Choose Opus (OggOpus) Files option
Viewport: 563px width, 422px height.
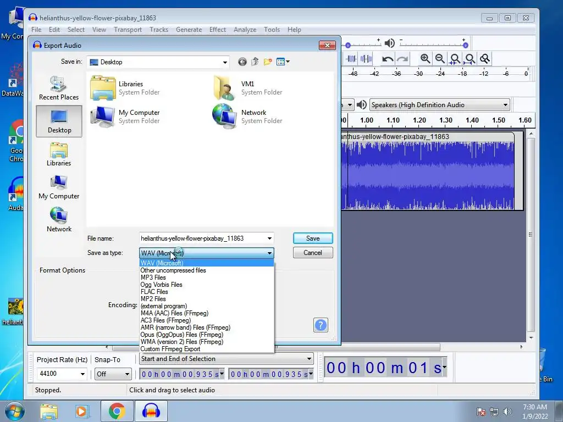(x=207, y=335)
